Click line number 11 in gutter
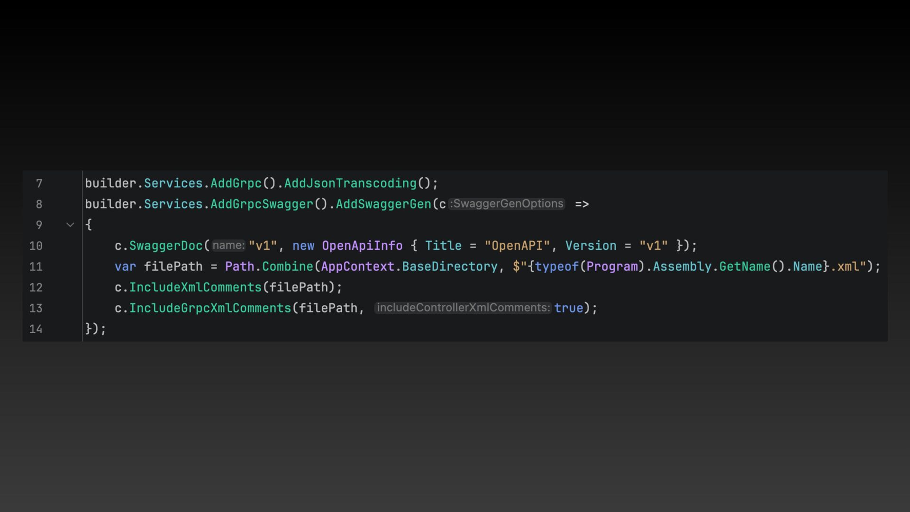This screenshot has height=512, width=910. [36, 267]
